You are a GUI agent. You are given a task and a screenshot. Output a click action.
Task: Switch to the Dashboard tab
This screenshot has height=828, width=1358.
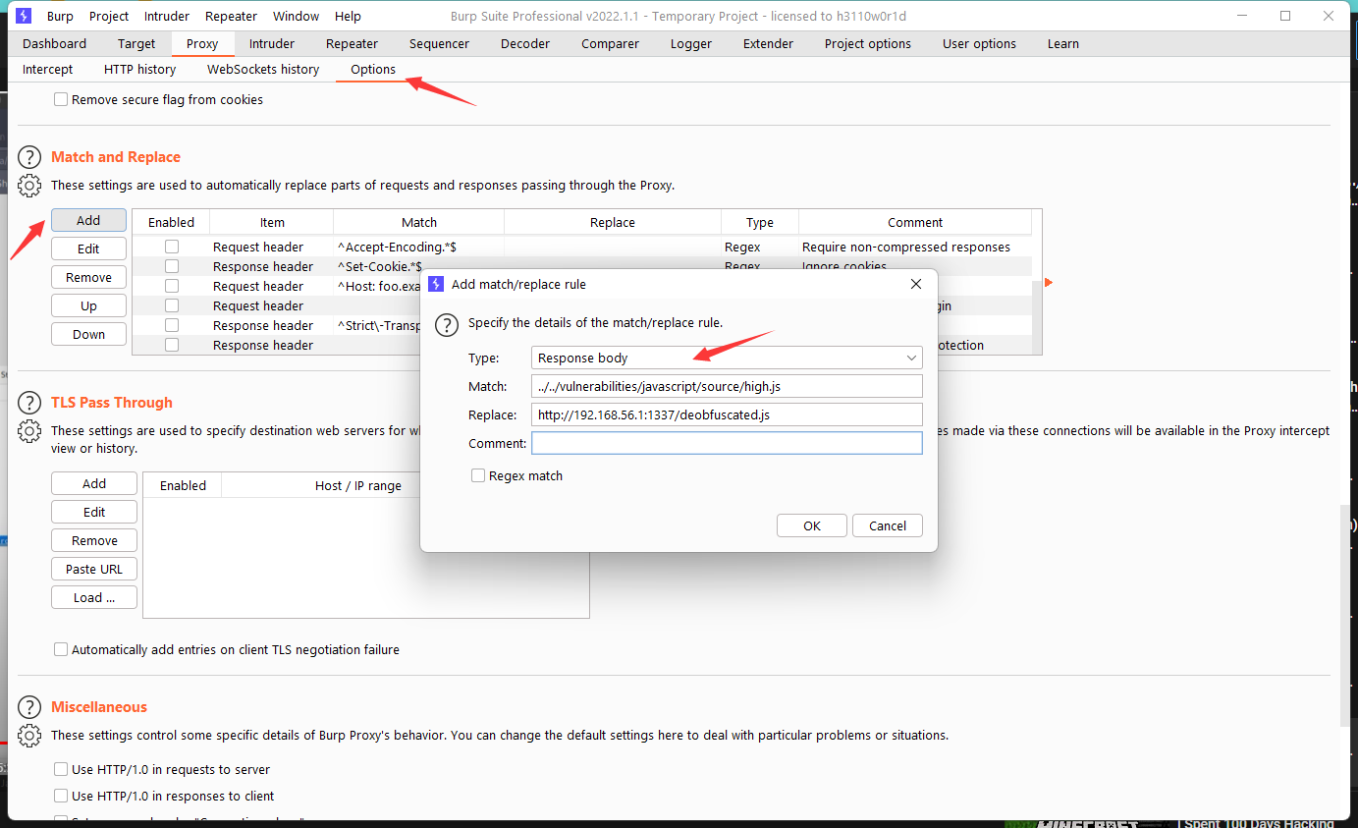55,43
